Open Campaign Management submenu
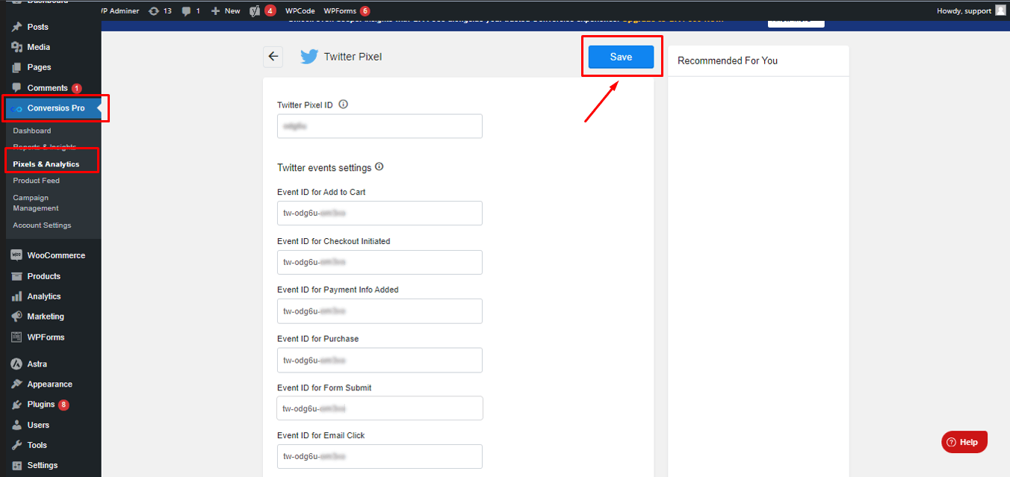Image resolution: width=1010 pixels, height=477 pixels. tap(36, 203)
